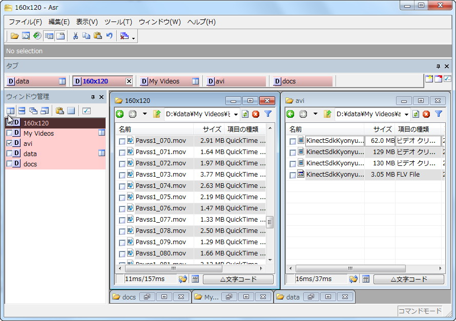Check the 62.0 MB KinectSdkKyonyu file checkbox
This screenshot has height=321, width=456.
click(x=293, y=141)
